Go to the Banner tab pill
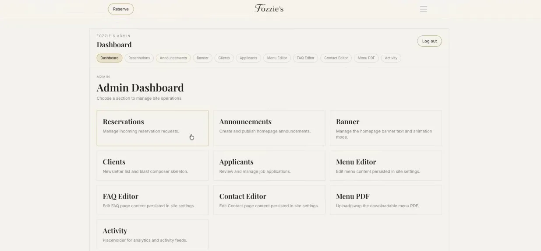Screen dimensions: 541x251 click(202, 58)
